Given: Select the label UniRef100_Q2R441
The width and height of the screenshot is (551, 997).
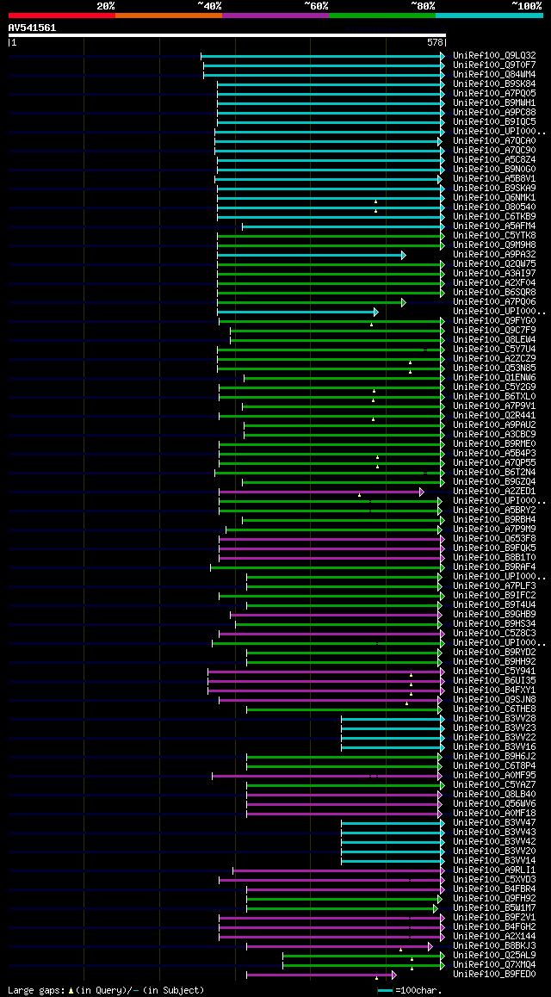Looking at the screenshot, I should tap(494, 416).
